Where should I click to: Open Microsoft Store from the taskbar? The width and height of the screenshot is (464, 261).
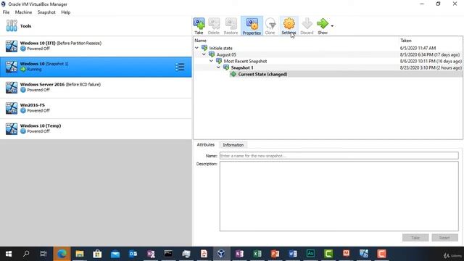[97, 254]
